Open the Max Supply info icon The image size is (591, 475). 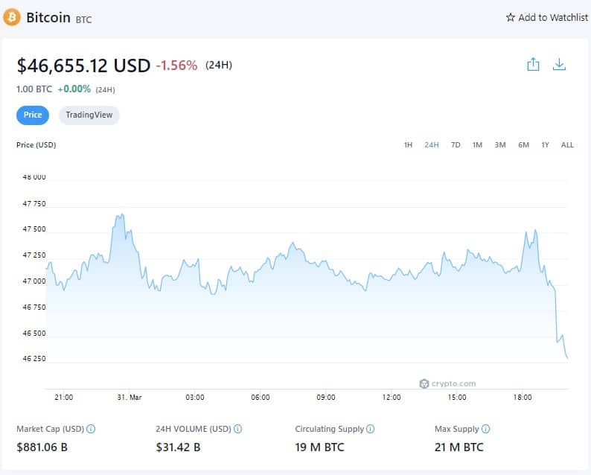[486, 429]
